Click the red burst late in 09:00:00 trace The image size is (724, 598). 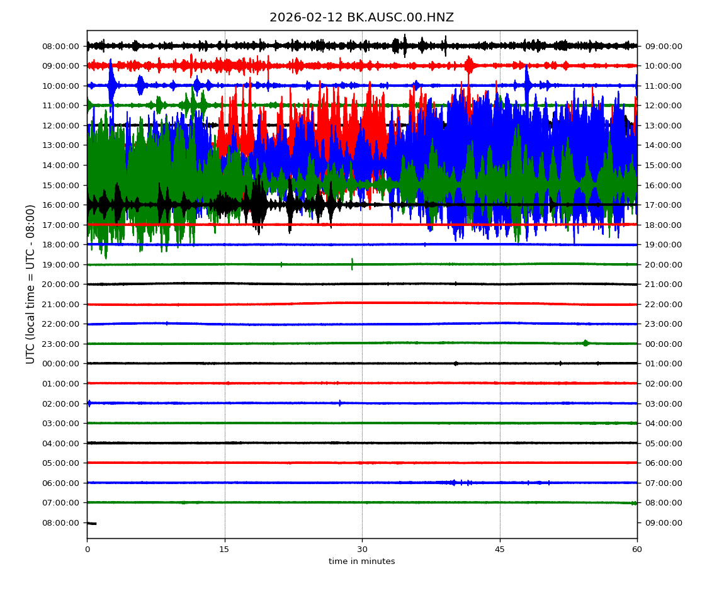coord(469,65)
